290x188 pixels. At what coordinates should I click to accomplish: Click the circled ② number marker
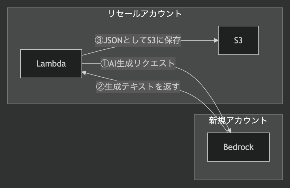point(100,86)
